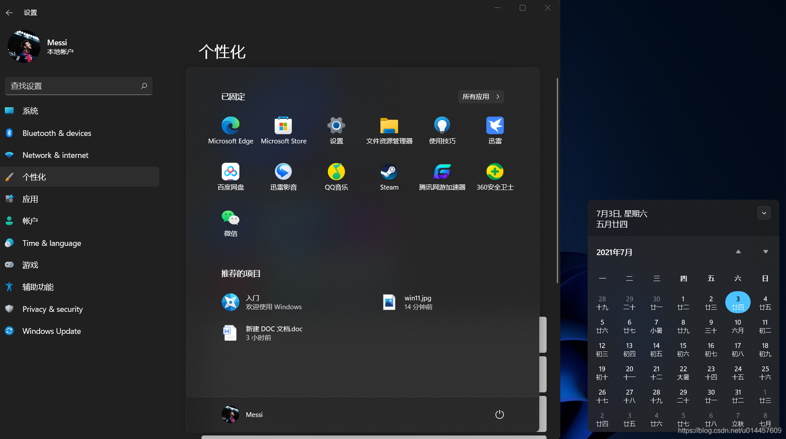The width and height of the screenshot is (786, 439).
Task: Click the 2021年7月 month header
Action: point(614,252)
